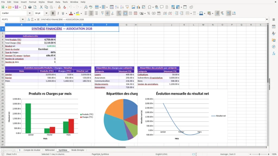Open the Styles menu

point(42,2)
